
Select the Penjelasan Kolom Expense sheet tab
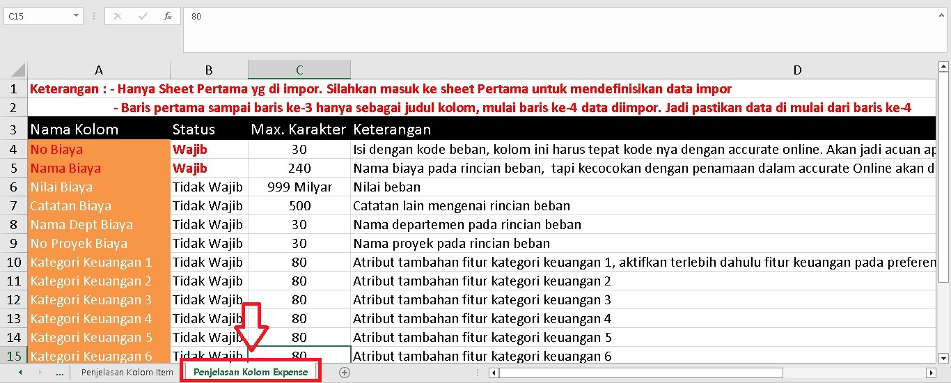(251, 373)
